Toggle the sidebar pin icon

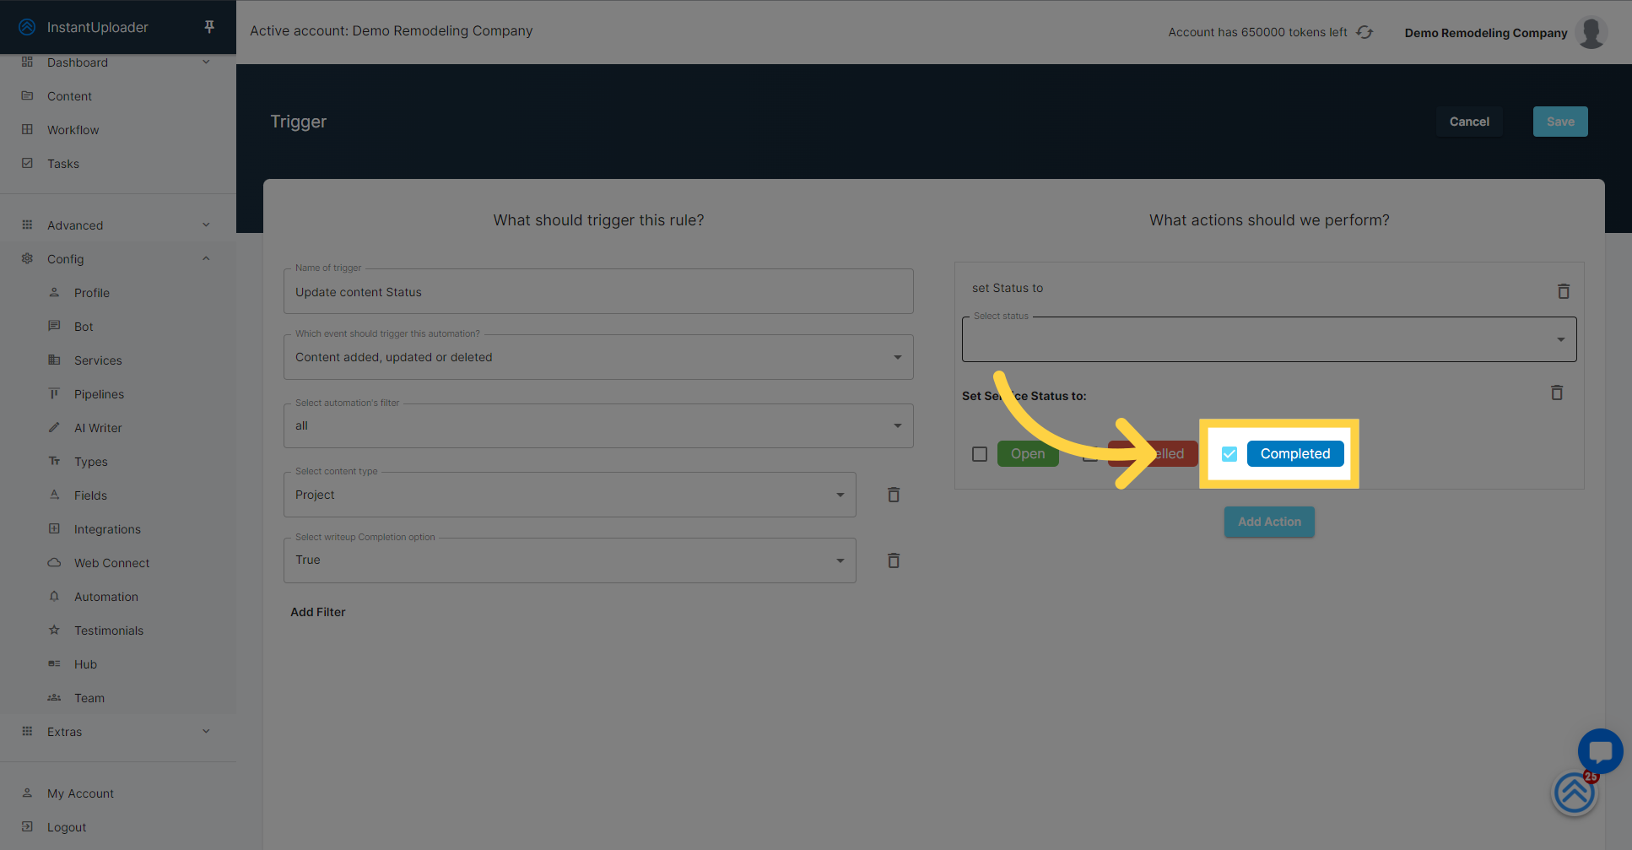[209, 27]
